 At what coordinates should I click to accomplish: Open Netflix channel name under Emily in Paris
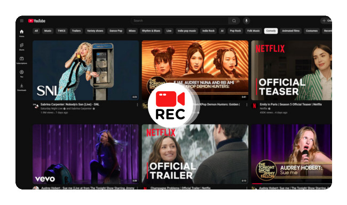[x=263, y=109]
